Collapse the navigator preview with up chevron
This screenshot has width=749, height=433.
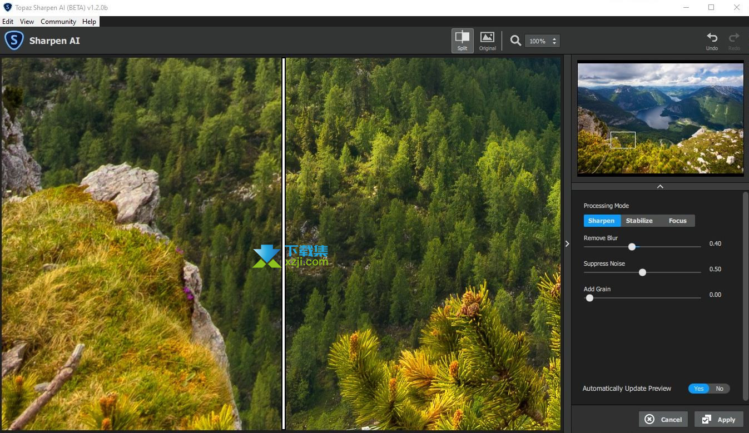coord(660,187)
